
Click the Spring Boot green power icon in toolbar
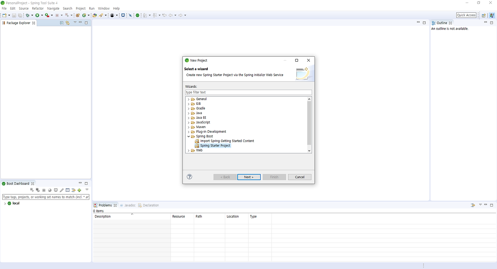click(137, 15)
